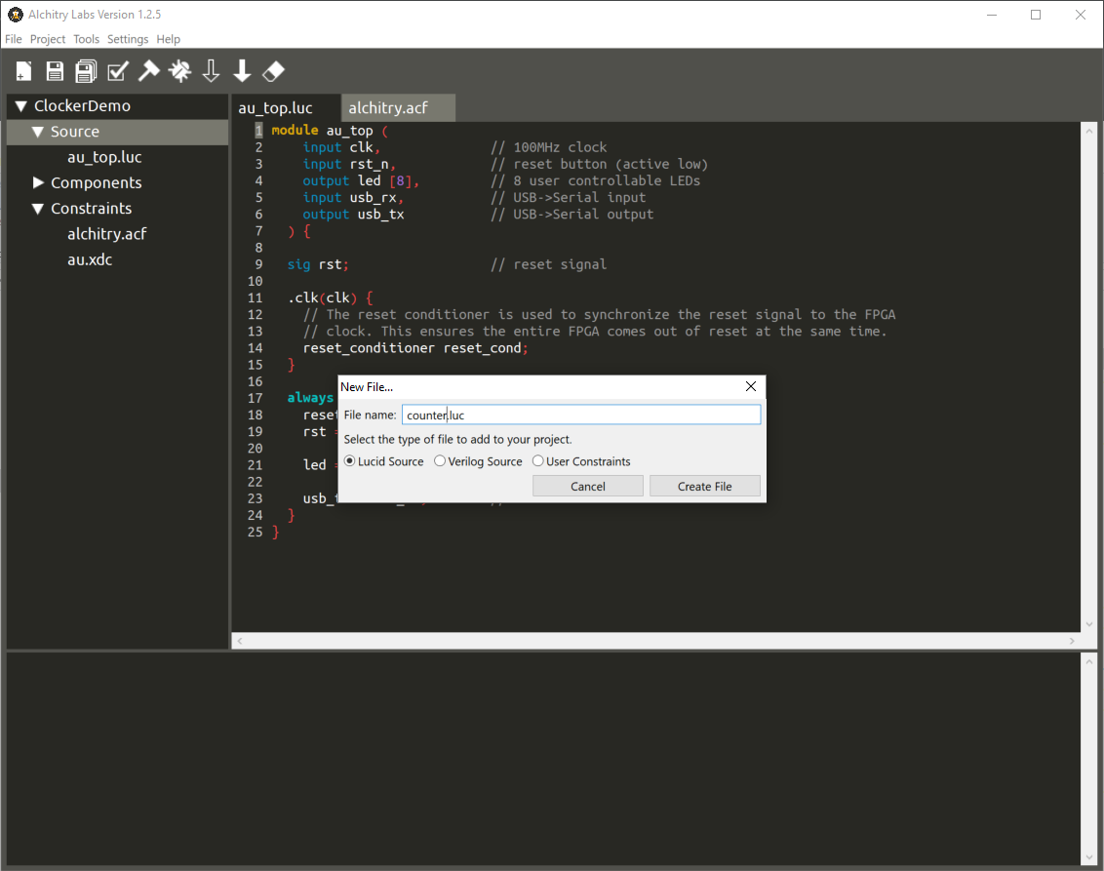
Task: Minimize the Alchitry Labs window
Action: (x=991, y=15)
